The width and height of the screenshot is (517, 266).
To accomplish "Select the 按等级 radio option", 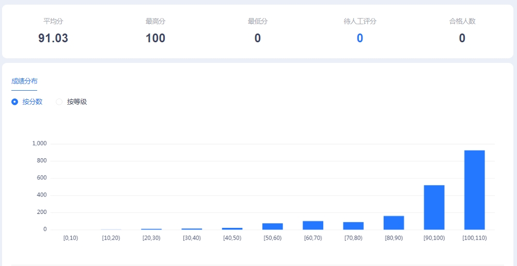I will pyautogui.click(x=59, y=102).
